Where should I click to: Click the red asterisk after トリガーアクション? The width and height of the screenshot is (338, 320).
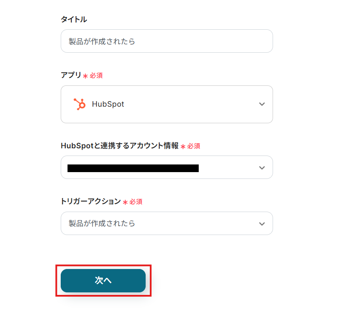pyautogui.click(x=125, y=202)
